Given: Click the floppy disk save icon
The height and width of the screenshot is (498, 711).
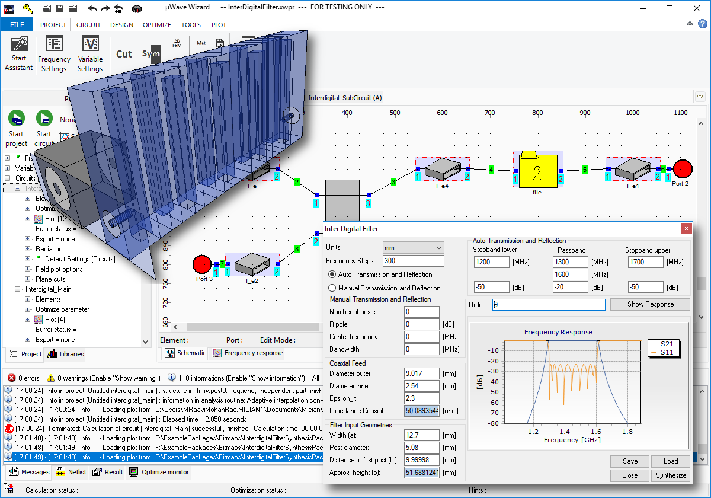Looking at the screenshot, I should [x=59, y=8].
